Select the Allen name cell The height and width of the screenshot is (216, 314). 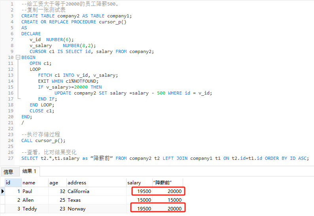click(x=35, y=200)
